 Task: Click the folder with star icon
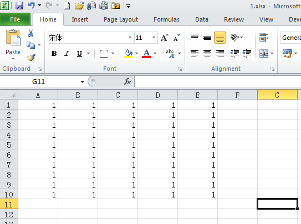115,6
